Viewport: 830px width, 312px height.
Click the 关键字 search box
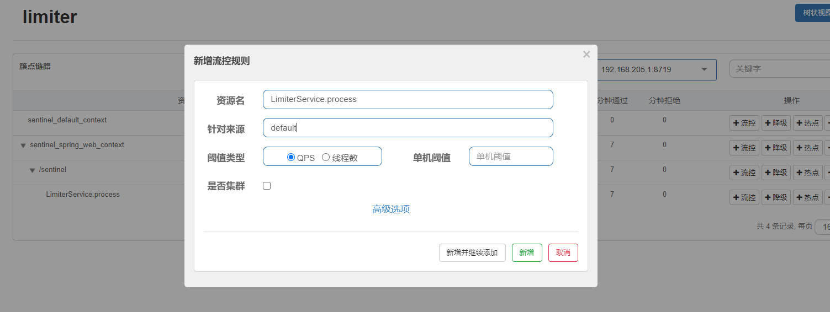pos(779,69)
